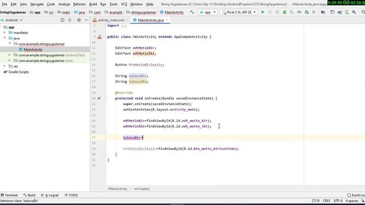Image resolution: width=365 pixels, height=205 pixels.
Task: Open the Event Log window
Action: pyautogui.click(x=356, y=195)
